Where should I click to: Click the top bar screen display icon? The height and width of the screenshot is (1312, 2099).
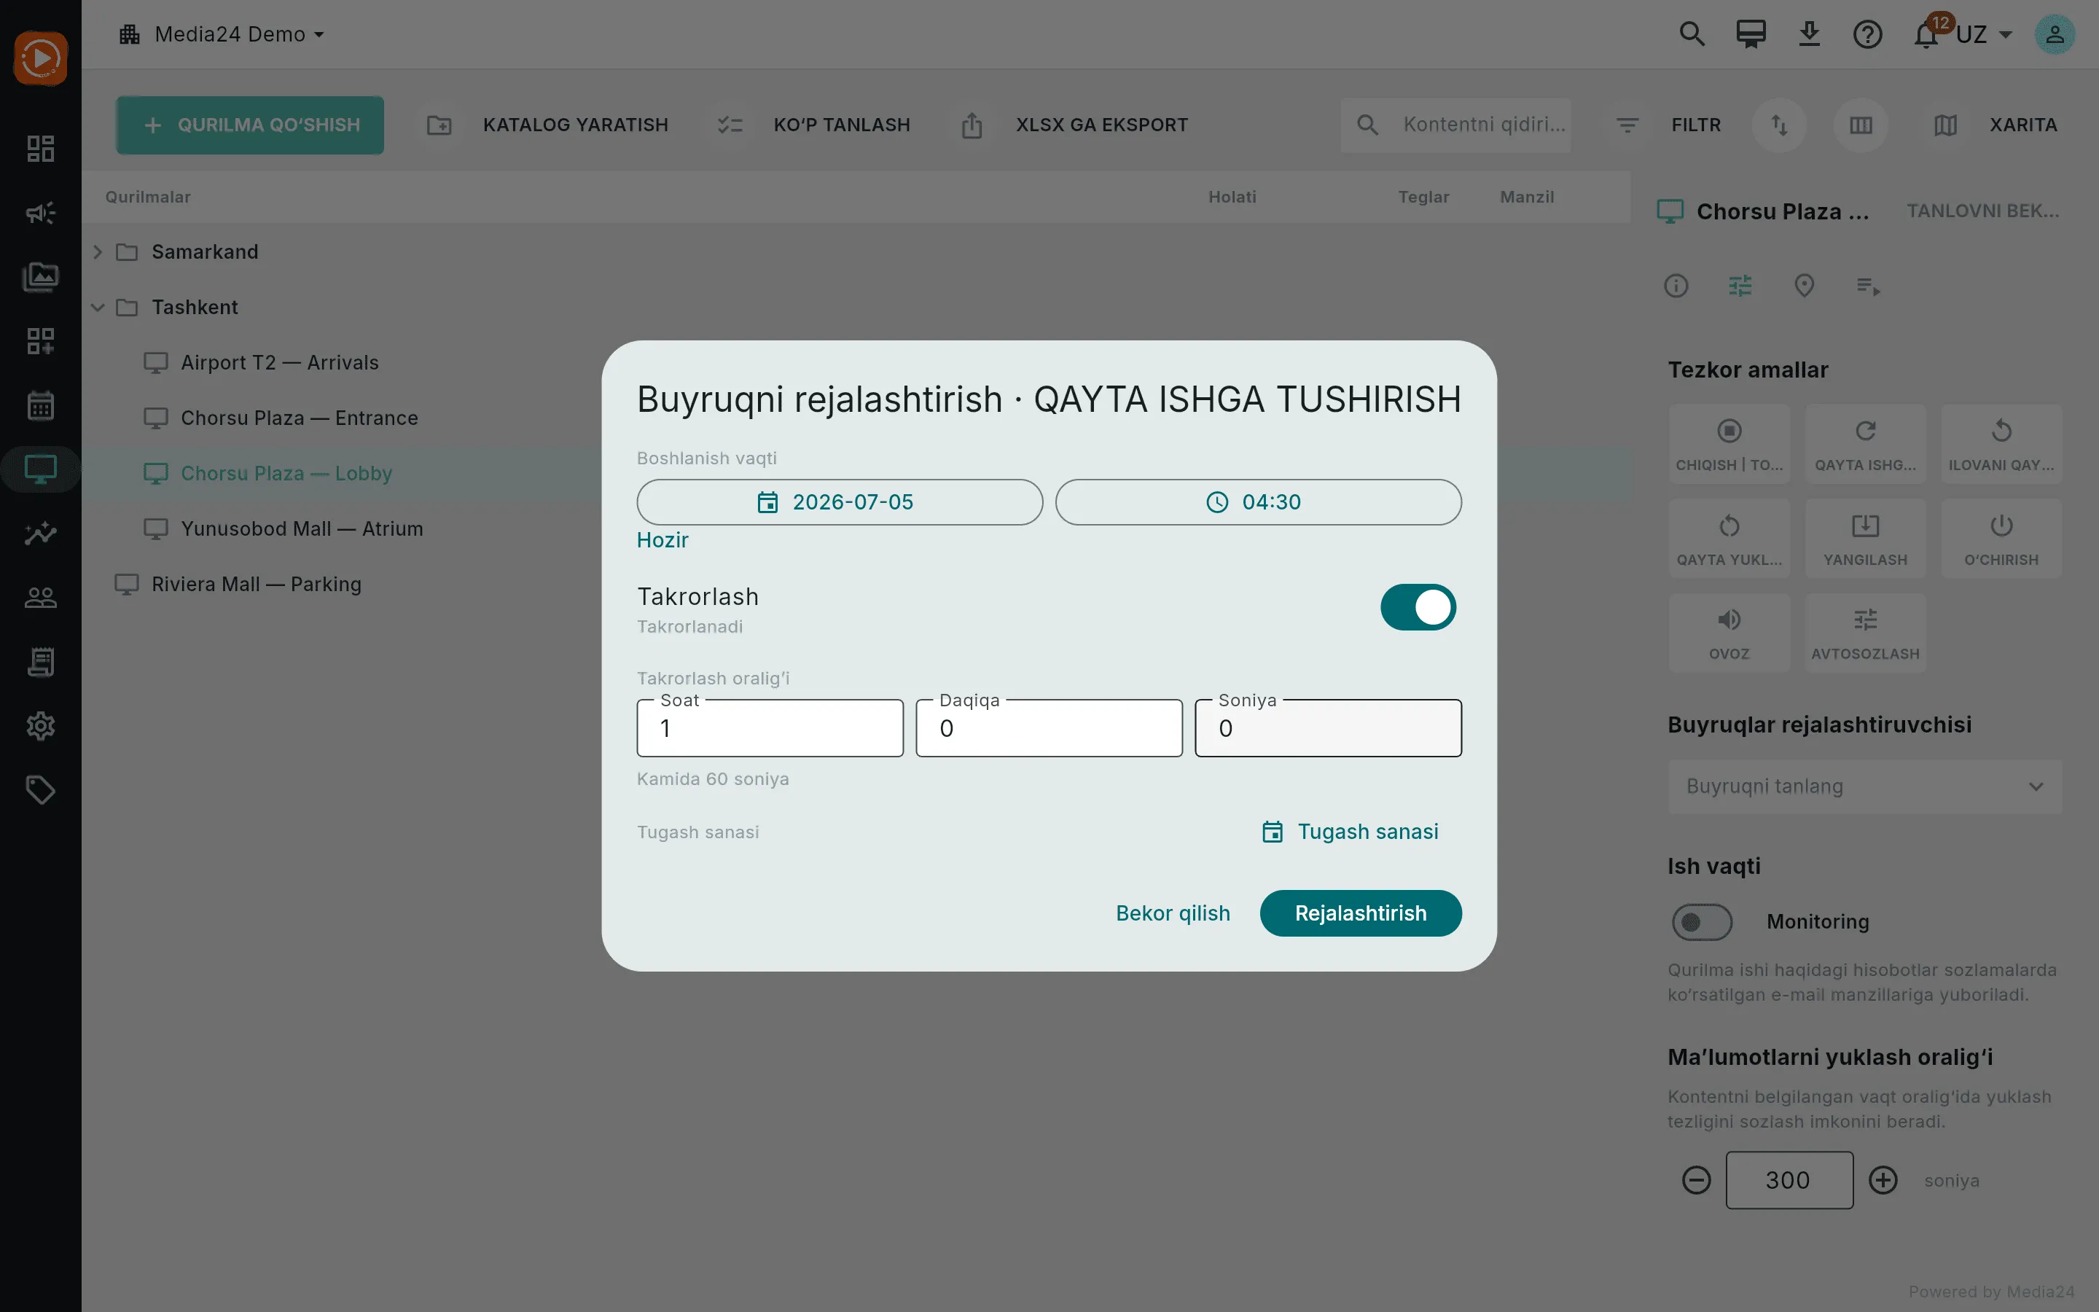click(1751, 35)
